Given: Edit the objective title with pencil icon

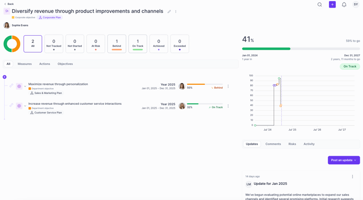Looking at the screenshot, I should [169, 11].
